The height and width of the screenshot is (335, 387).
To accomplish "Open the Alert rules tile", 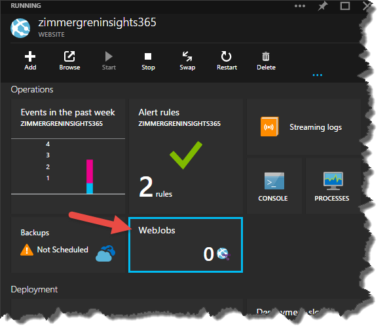I will click(x=186, y=157).
